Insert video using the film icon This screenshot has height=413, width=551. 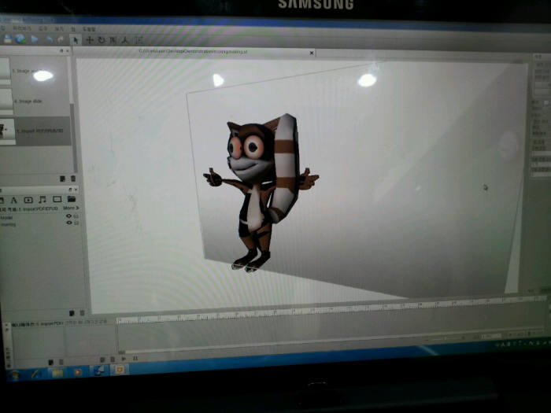(x=28, y=200)
